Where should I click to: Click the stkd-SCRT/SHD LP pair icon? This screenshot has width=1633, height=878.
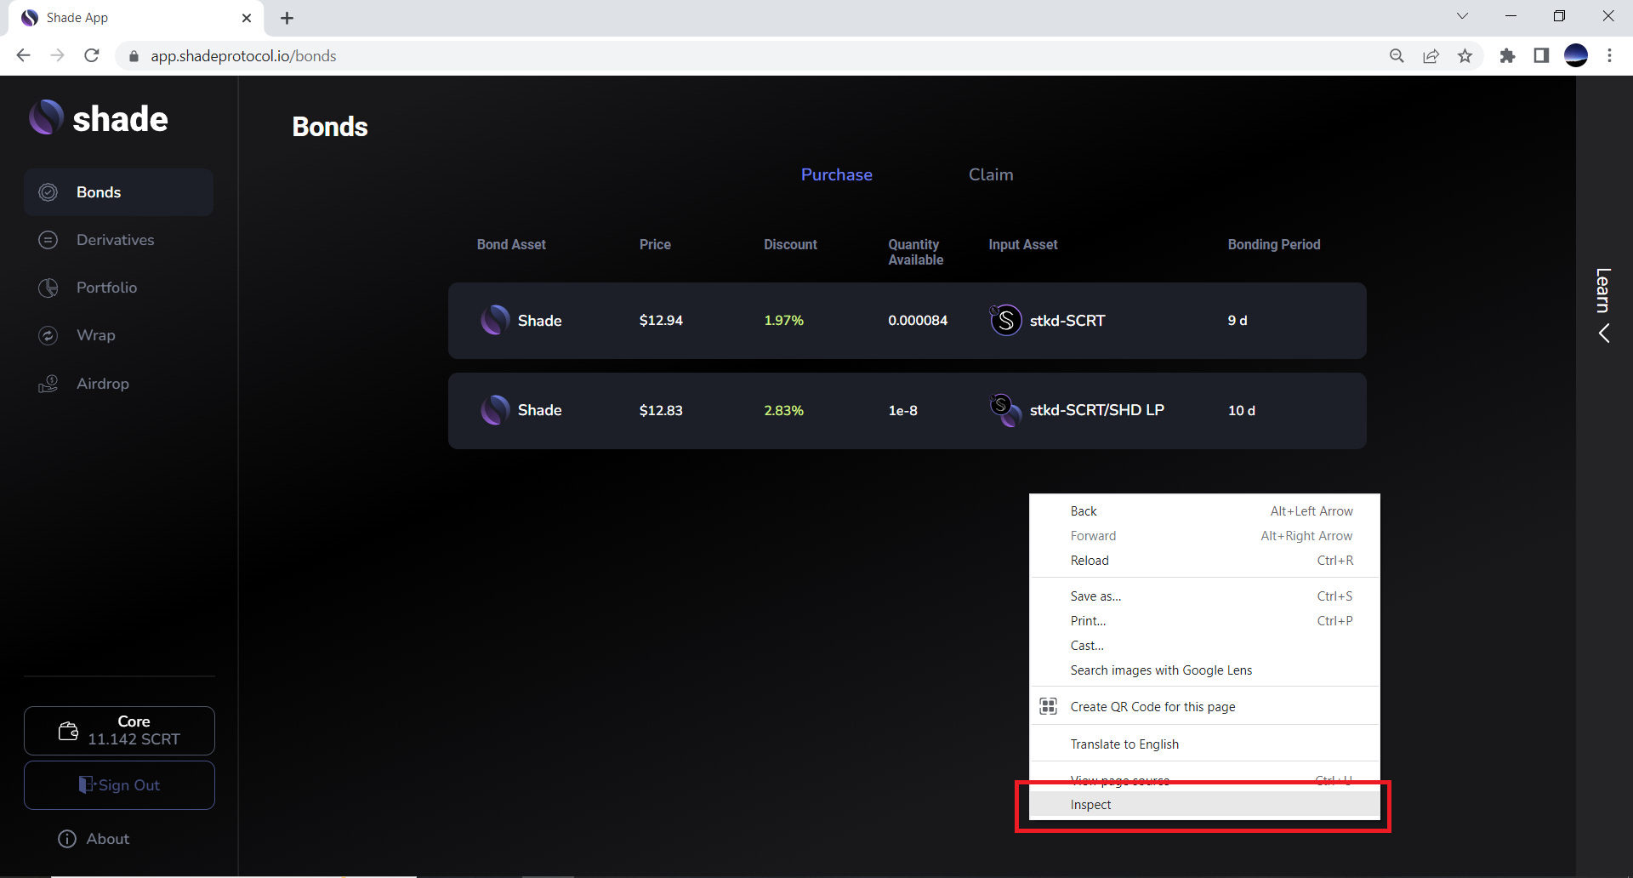tap(1005, 410)
